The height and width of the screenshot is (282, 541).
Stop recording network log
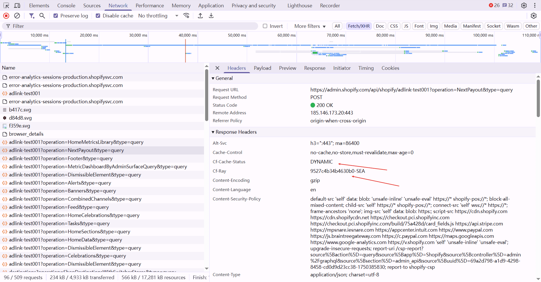[x=6, y=16]
